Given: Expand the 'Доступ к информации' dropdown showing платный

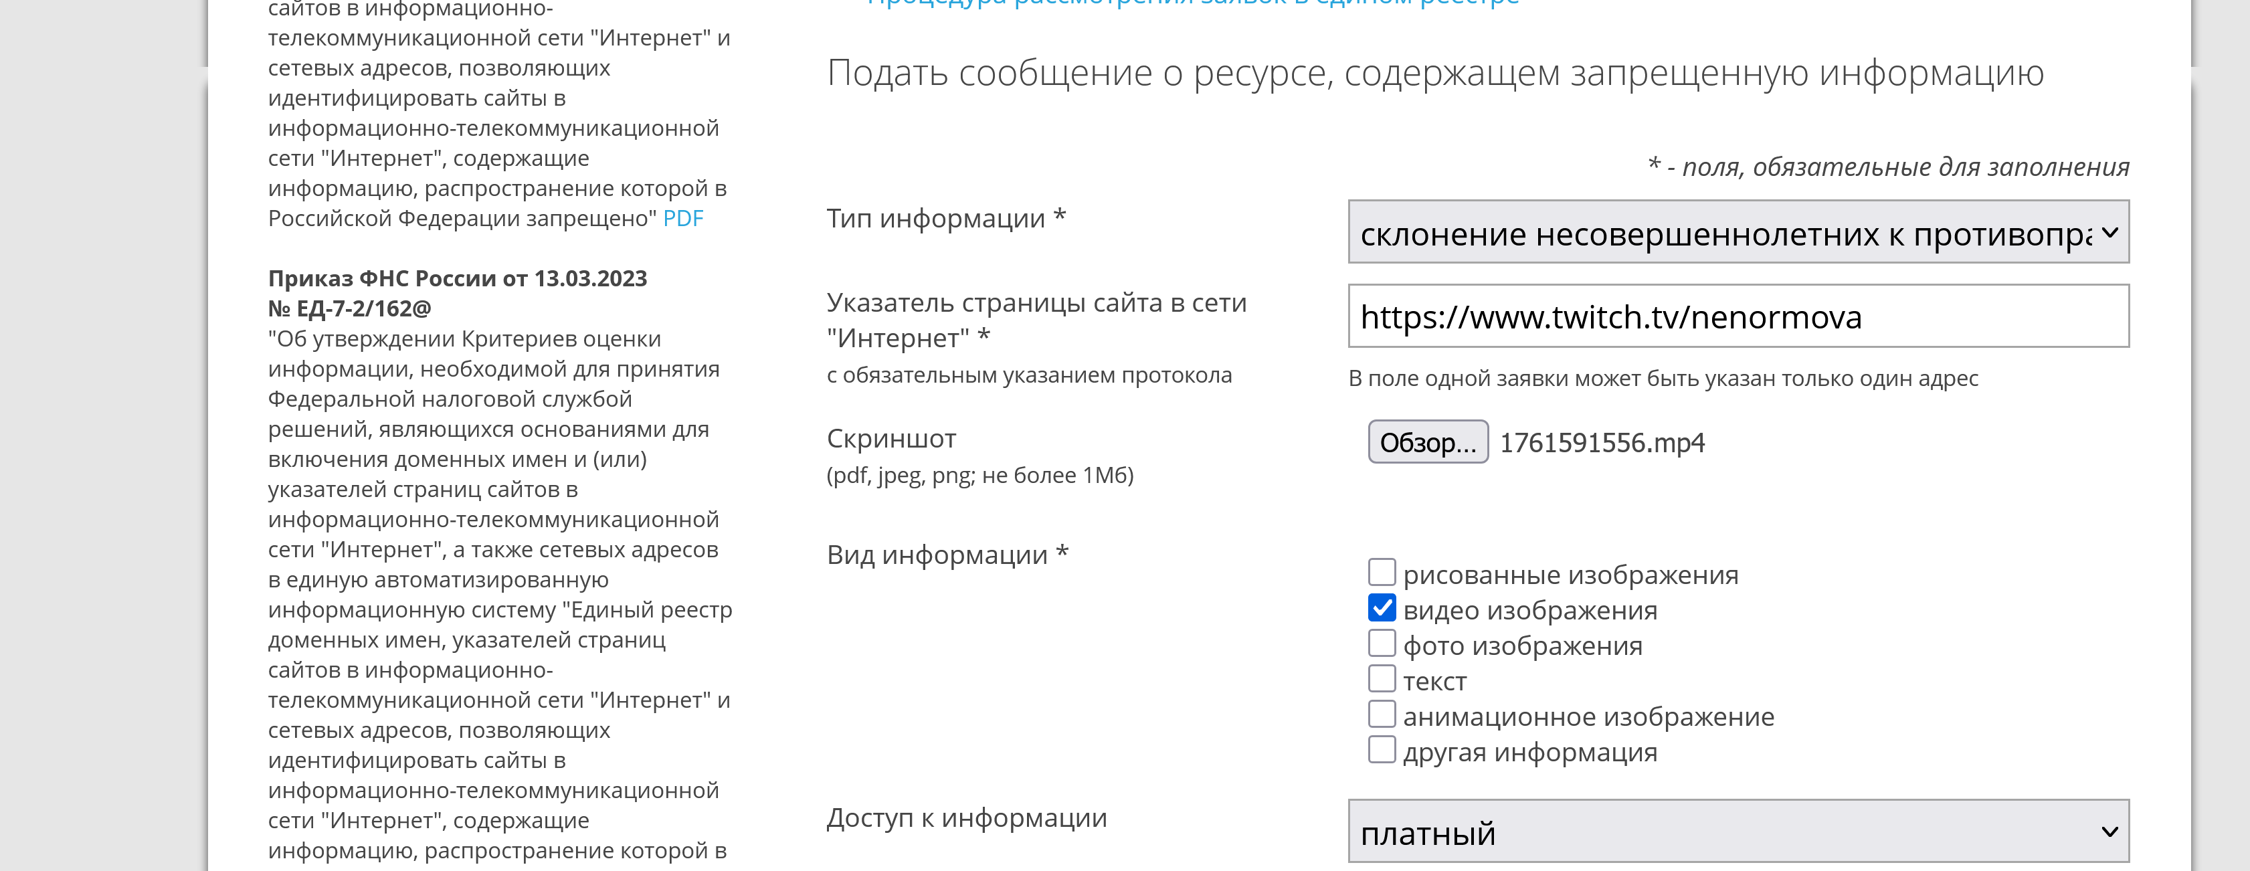Looking at the screenshot, I should 1738,832.
